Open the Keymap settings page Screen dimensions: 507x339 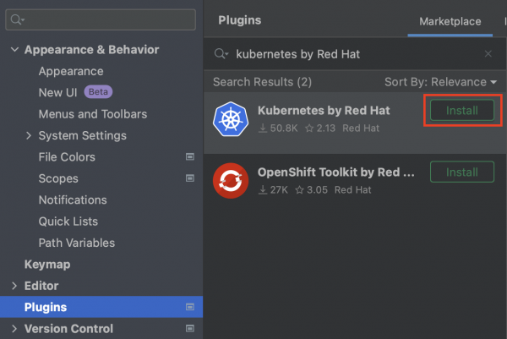[x=46, y=264]
